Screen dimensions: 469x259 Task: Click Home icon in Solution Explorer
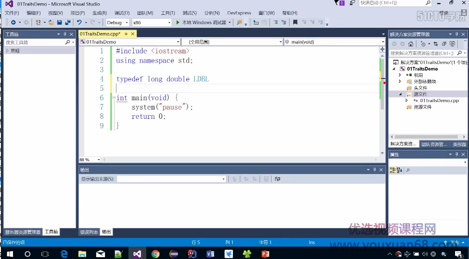pyautogui.click(x=411, y=44)
